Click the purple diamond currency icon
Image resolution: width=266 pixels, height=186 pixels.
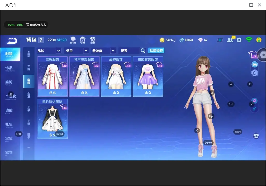point(200,40)
